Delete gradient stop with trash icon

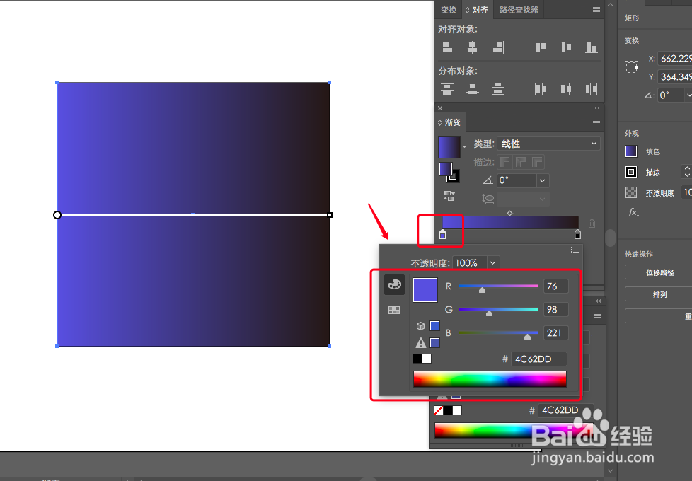(592, 224)
